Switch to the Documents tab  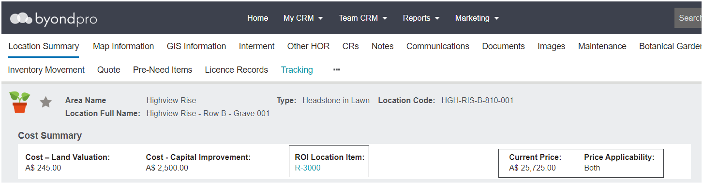(503, 46)
